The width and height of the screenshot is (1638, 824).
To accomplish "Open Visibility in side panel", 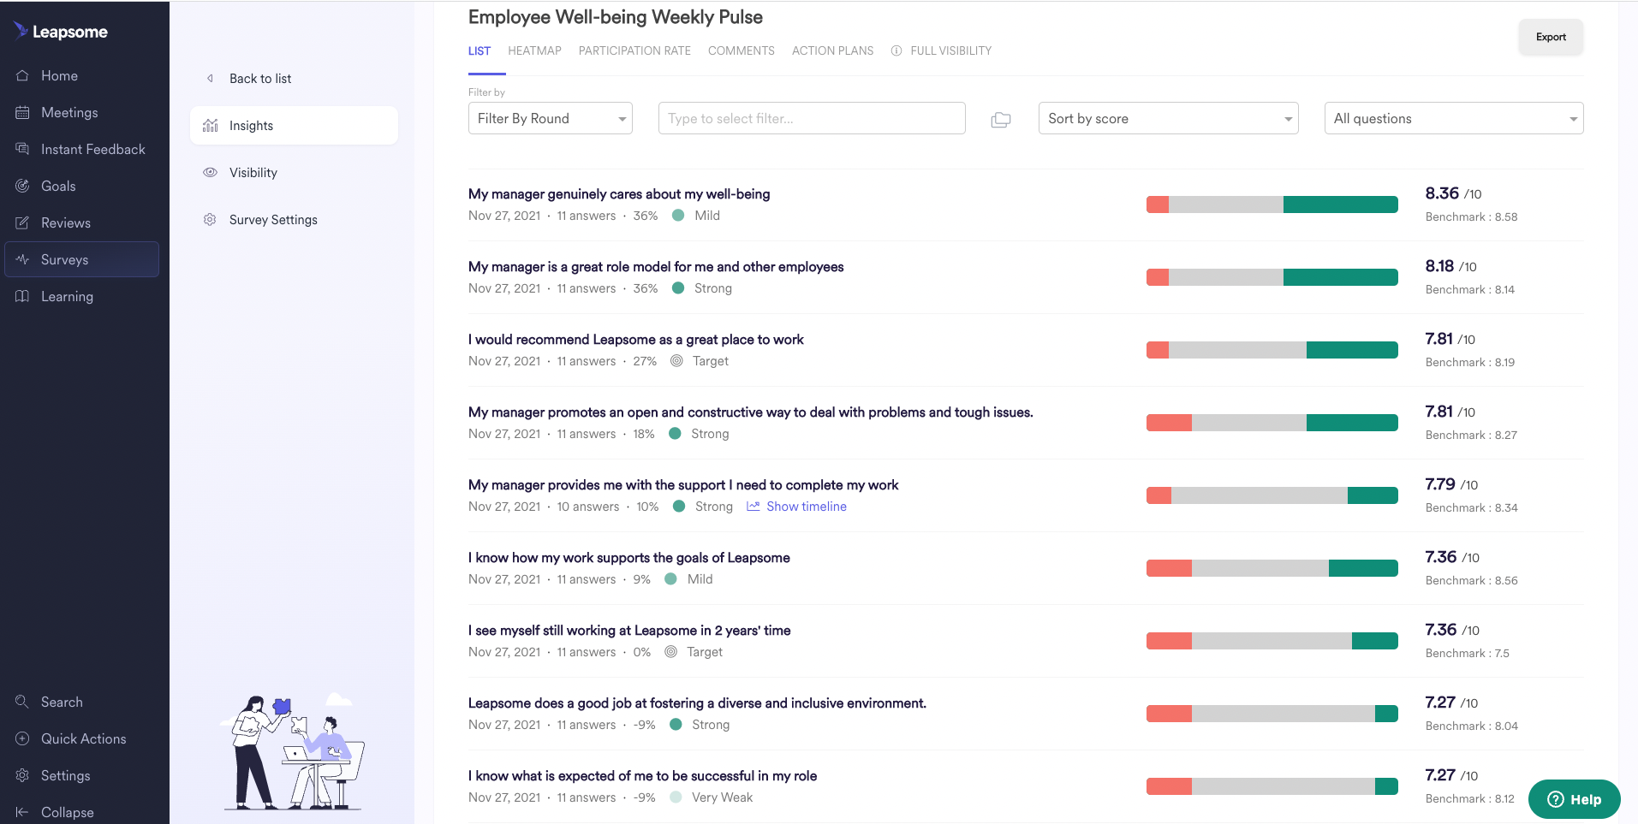I will click(294, 173).
